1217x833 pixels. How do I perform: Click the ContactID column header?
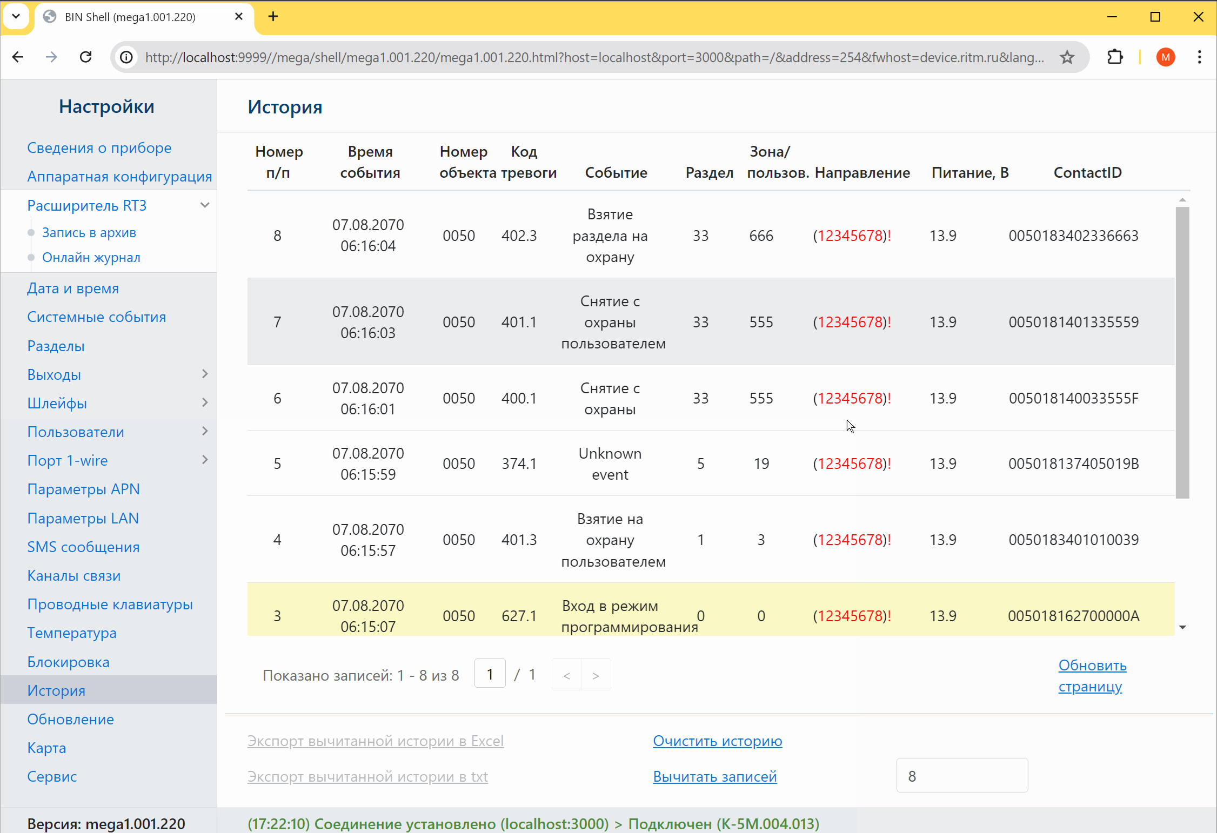tap(1087, 173)
